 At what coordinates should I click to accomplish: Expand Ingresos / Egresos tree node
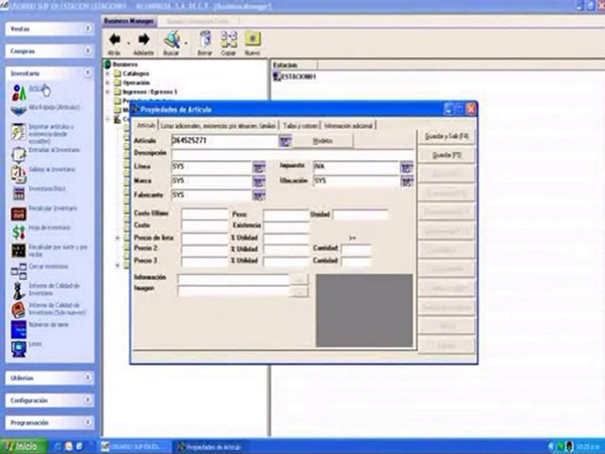pyautogui.click(x=108, y=92)
